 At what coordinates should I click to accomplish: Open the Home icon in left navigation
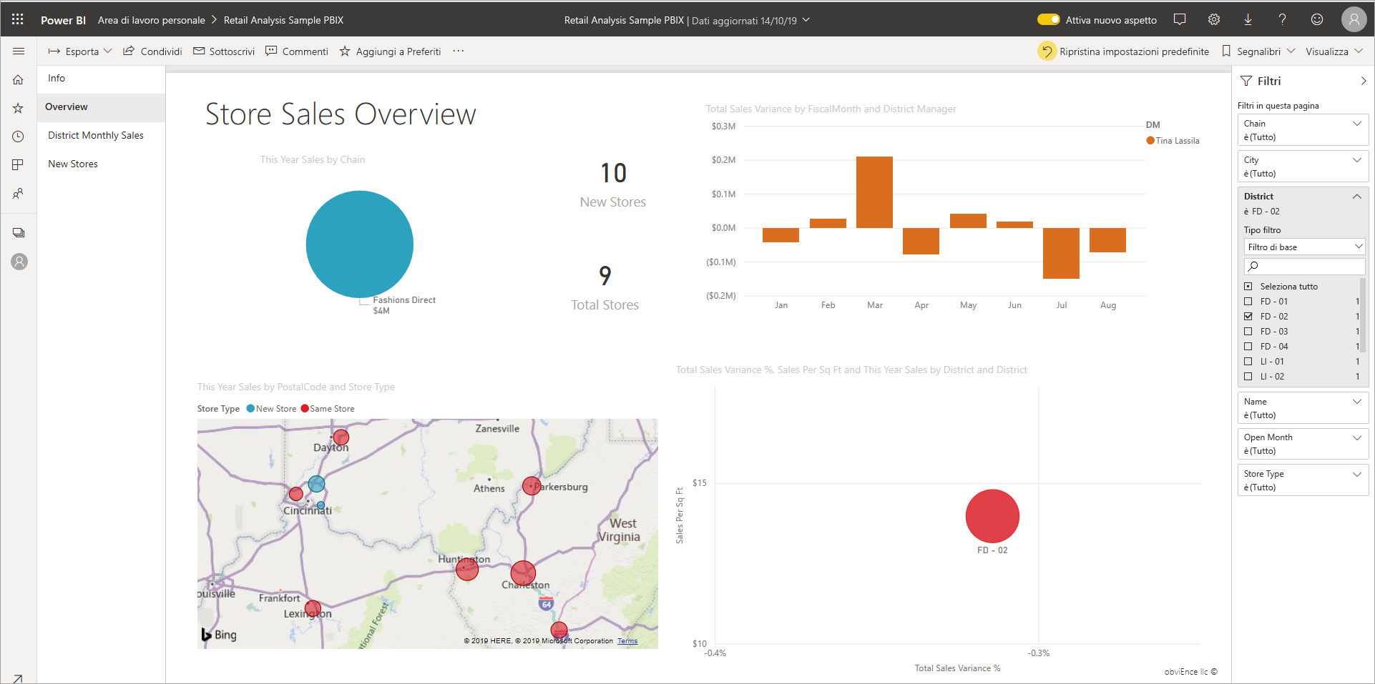(x=18, y=79)
